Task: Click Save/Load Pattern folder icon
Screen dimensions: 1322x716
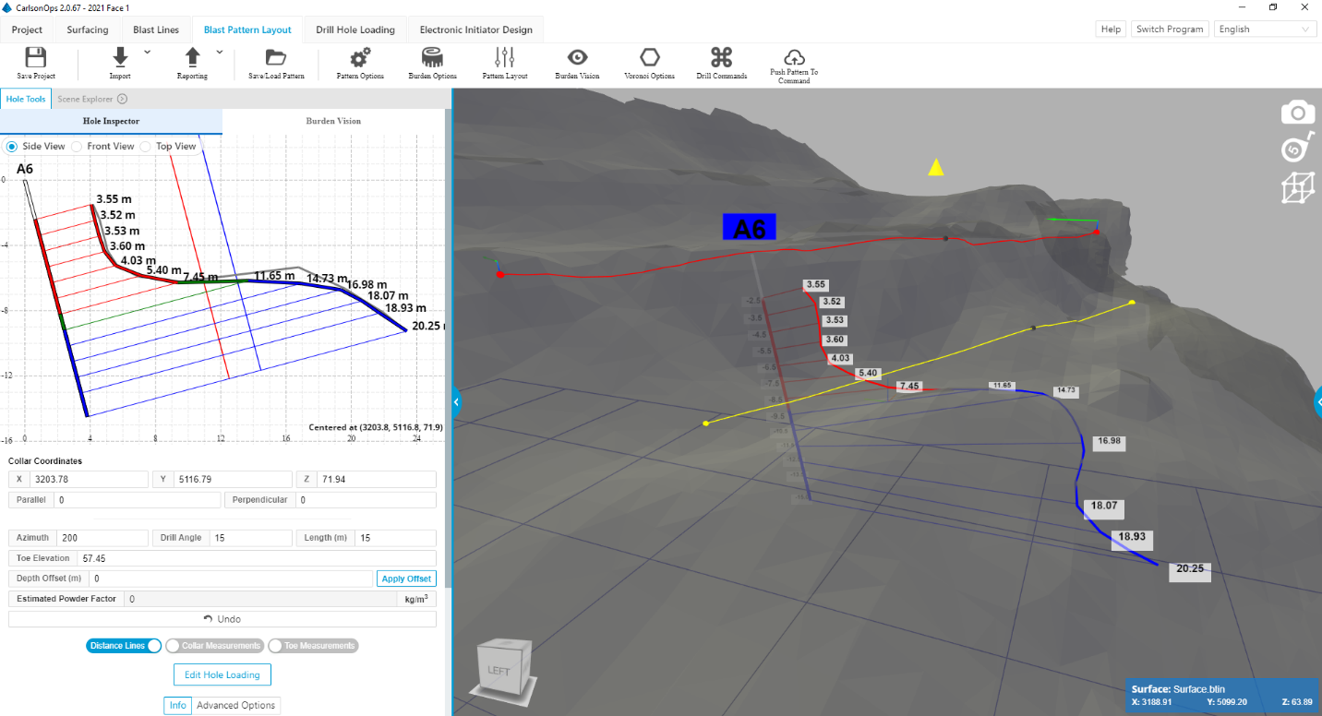Action: [276, 57]
